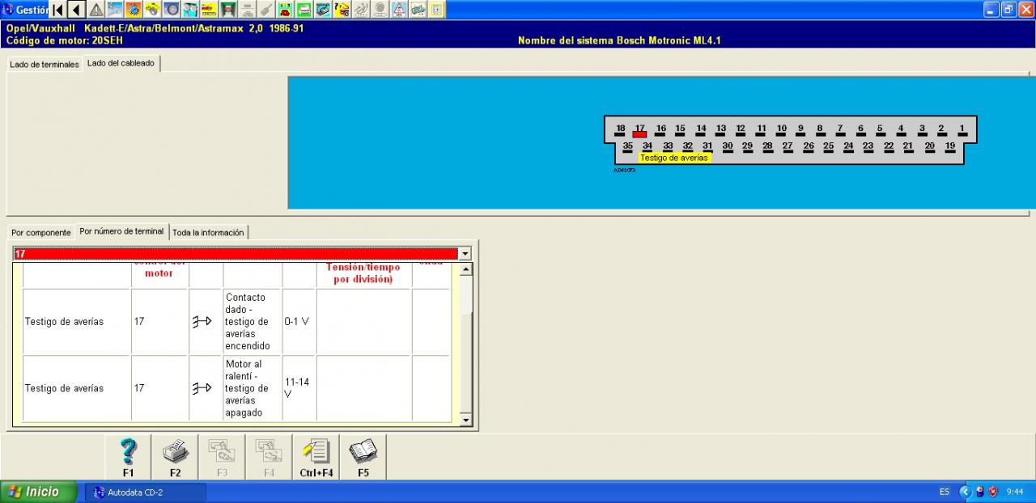Viewport: 1036px width, 503px height.
Task: Click the Autodata CD-2 taskbar button
Action: tap(146, 492)
